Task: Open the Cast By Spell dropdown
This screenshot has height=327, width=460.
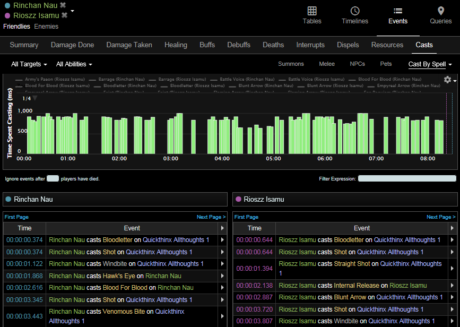Action: pyautogui.click(x=430, y=64)
